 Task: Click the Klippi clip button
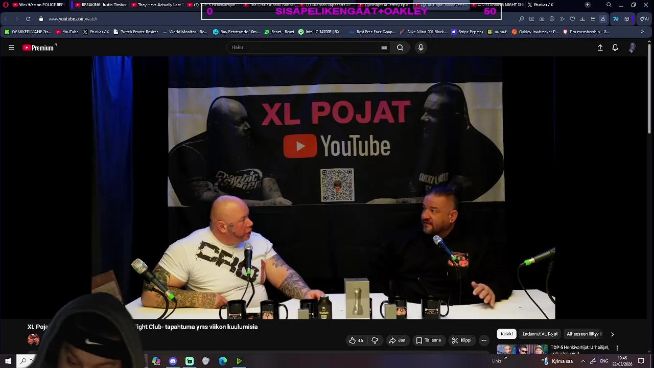[461, 340]
